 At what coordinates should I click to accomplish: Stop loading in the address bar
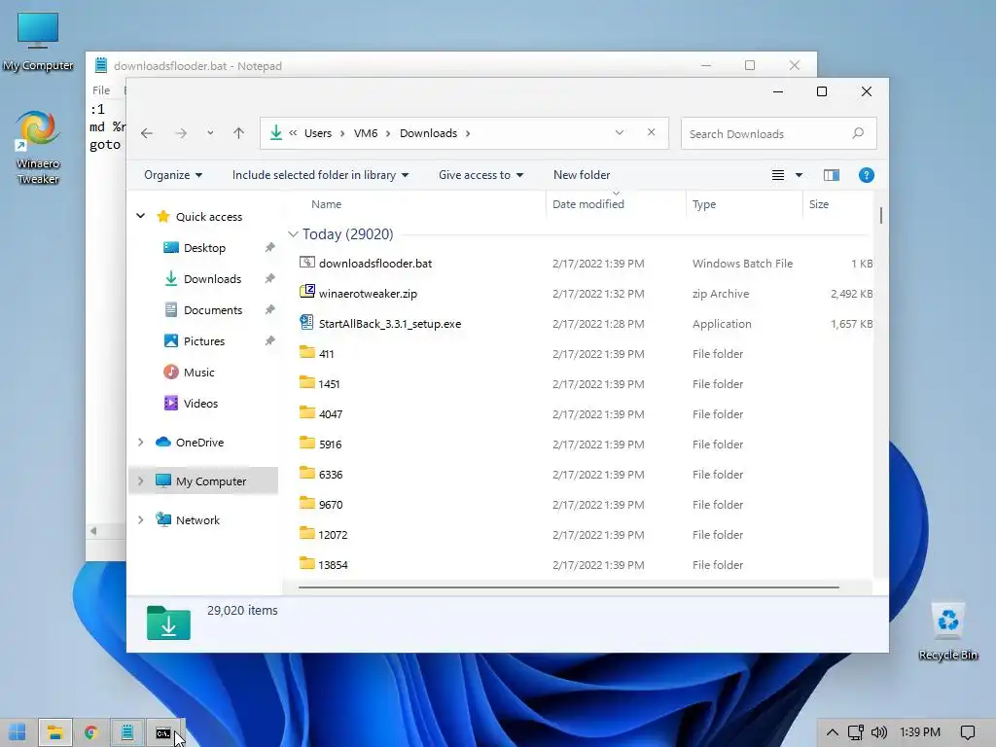click(x=651, y=132)
